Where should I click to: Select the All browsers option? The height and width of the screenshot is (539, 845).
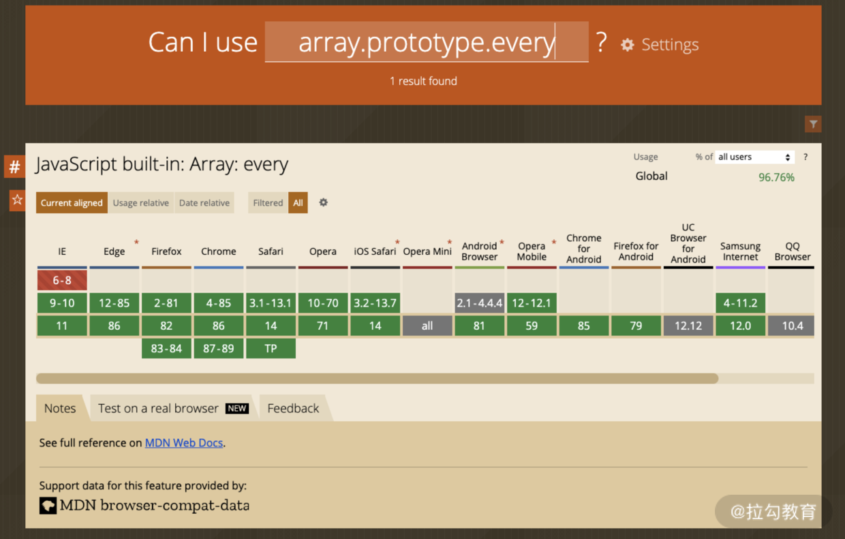pos(298,202)
